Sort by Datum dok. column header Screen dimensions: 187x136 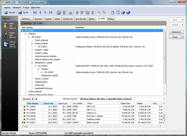coord(50,103)
